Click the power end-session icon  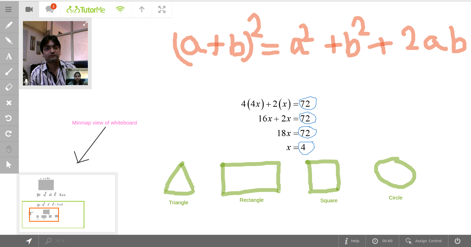coord(457,241)
